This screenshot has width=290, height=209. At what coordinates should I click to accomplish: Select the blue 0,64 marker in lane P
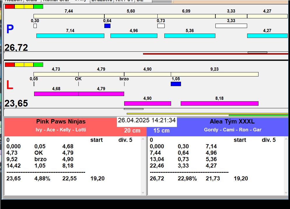click(x=107, y=26)
